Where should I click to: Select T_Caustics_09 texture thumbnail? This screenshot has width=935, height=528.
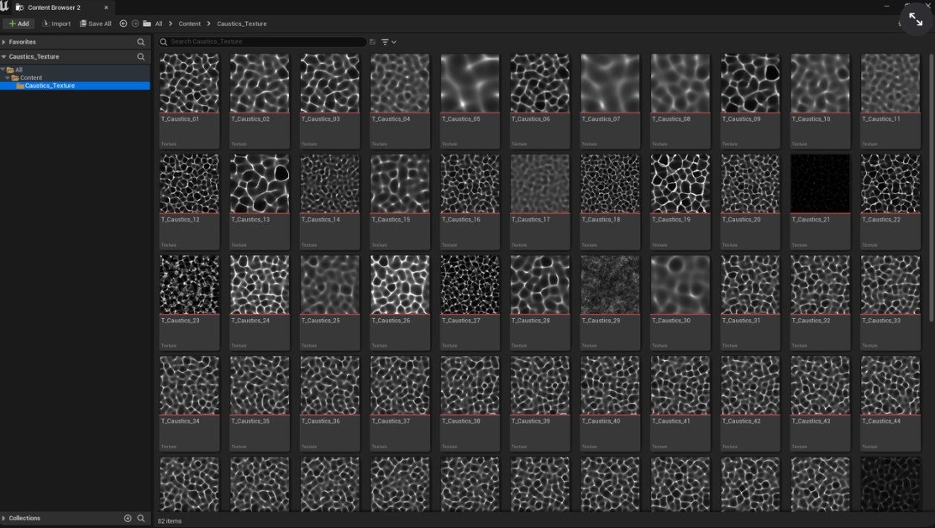(x=750, y=83)
